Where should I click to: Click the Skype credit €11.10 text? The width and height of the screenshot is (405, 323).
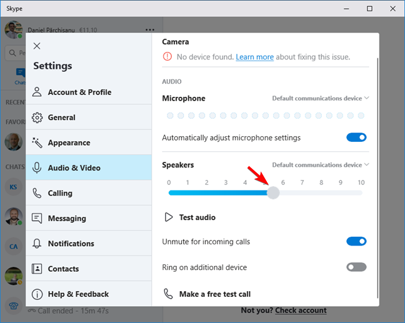coord(88,30)
